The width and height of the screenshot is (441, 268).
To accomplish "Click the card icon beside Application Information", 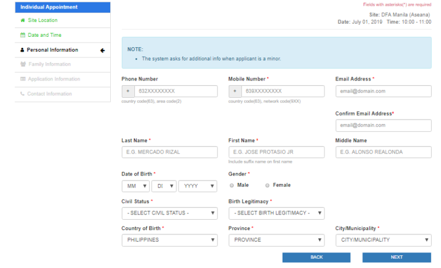I will (x=23, y=79).
